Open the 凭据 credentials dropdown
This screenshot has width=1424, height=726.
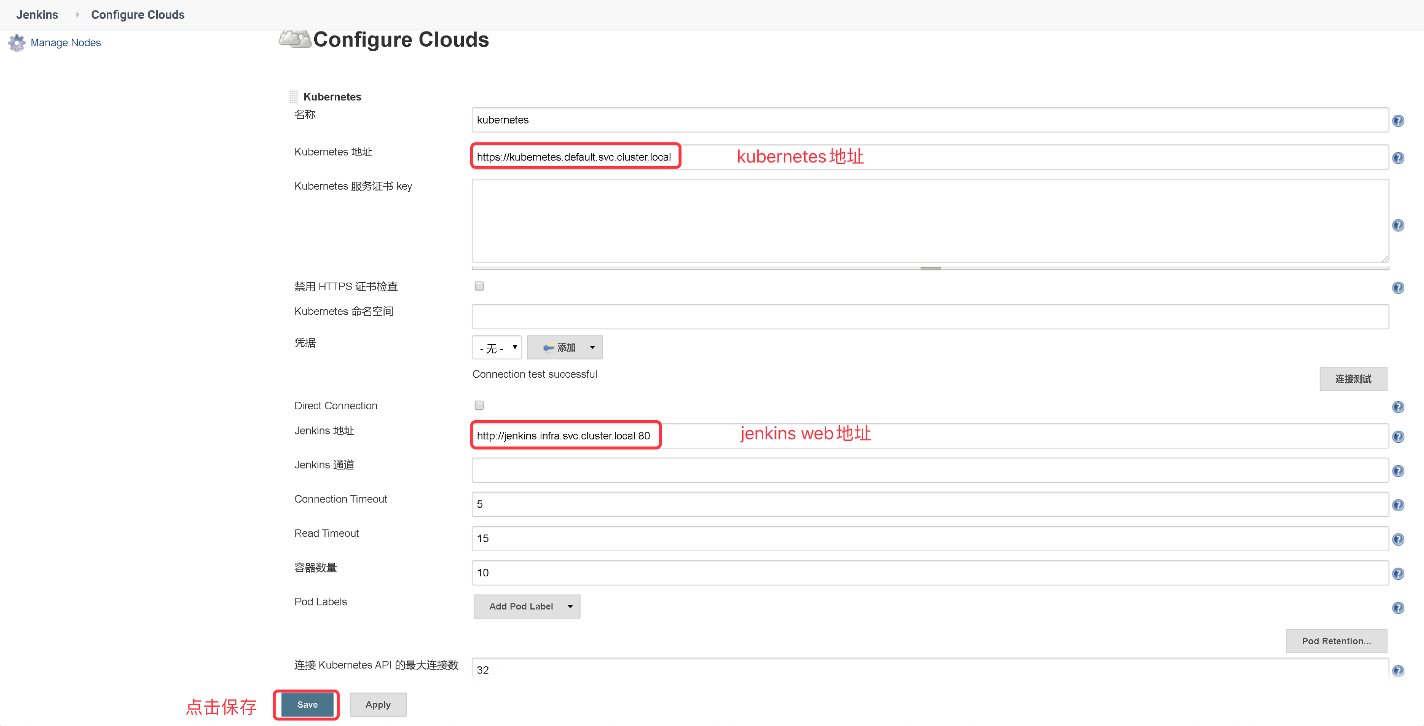tap(496, 348)
